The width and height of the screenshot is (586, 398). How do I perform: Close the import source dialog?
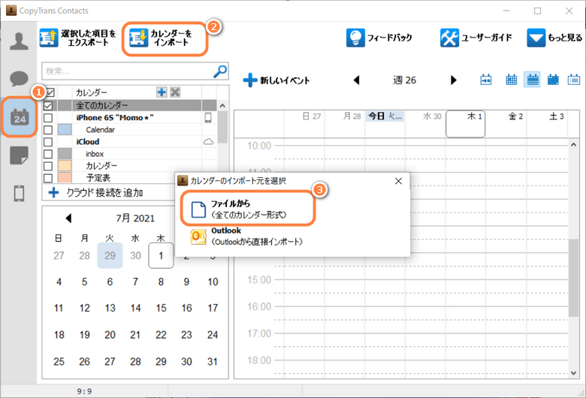pyautogui.click(x=398, y=181)
